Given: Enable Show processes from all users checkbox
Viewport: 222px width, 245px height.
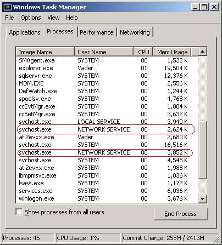Looking at the screenshot, I should 19,212.
